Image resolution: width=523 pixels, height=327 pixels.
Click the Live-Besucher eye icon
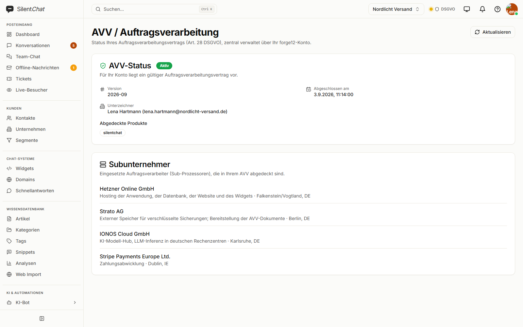pos(9,90)
